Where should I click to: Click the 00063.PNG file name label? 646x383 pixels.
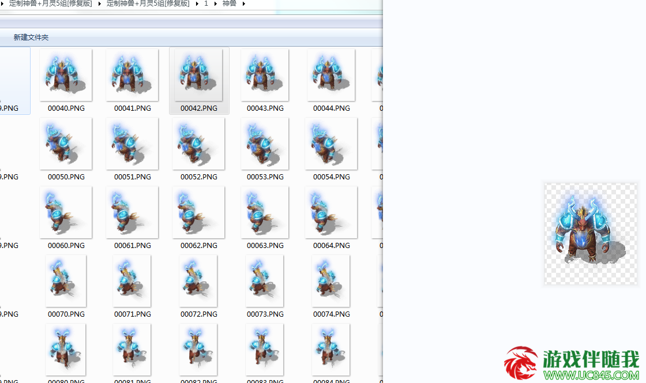pyautogui.click(x=265, y=246)
